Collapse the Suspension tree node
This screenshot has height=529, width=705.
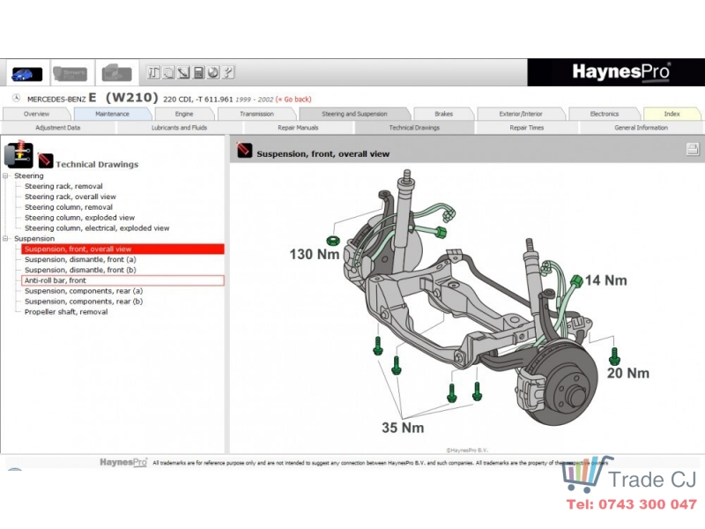6,238
